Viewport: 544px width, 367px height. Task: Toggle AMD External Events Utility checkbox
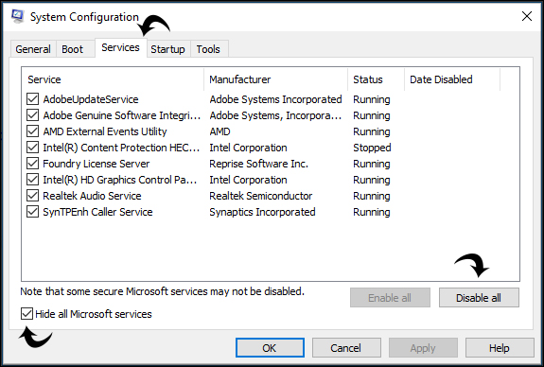(32, 131)
